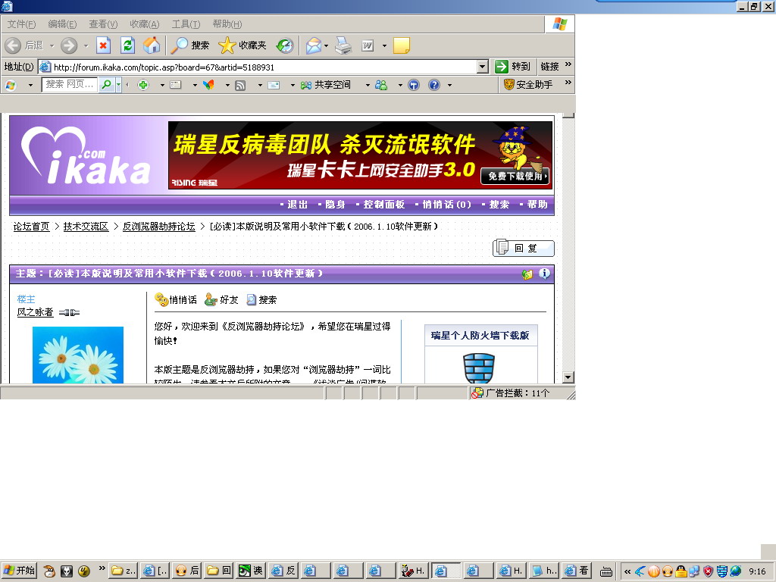Print the page with printer icon

pos(343,45)
